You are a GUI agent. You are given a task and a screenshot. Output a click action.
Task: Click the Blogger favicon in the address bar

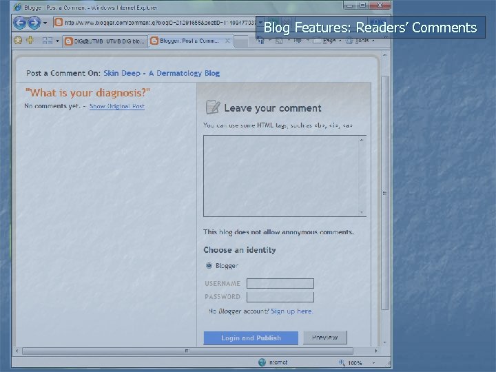click(x=58, y=23)
